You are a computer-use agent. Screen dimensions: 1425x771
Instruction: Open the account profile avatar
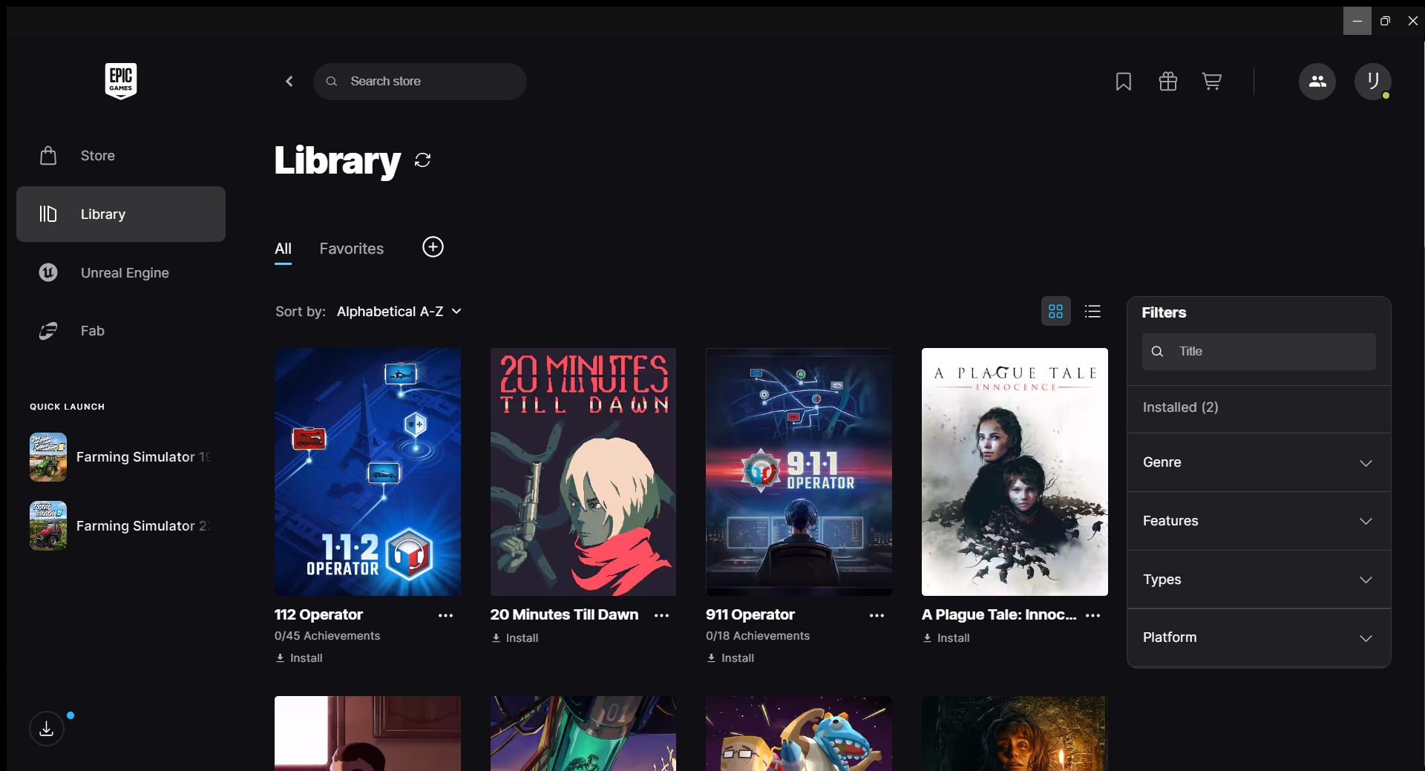(x=1373, y=81)
